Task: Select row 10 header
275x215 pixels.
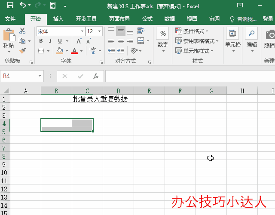Action: click(x=5, y=173)
